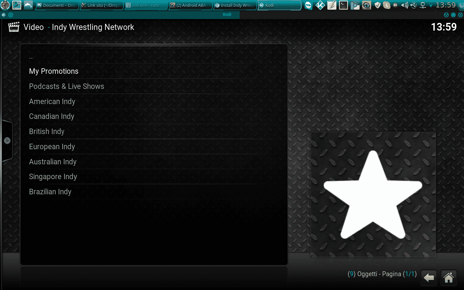Click the Thunderbird mail launcher icon
Viewport: 464px width, 290px height.
[x=308, y=5]
